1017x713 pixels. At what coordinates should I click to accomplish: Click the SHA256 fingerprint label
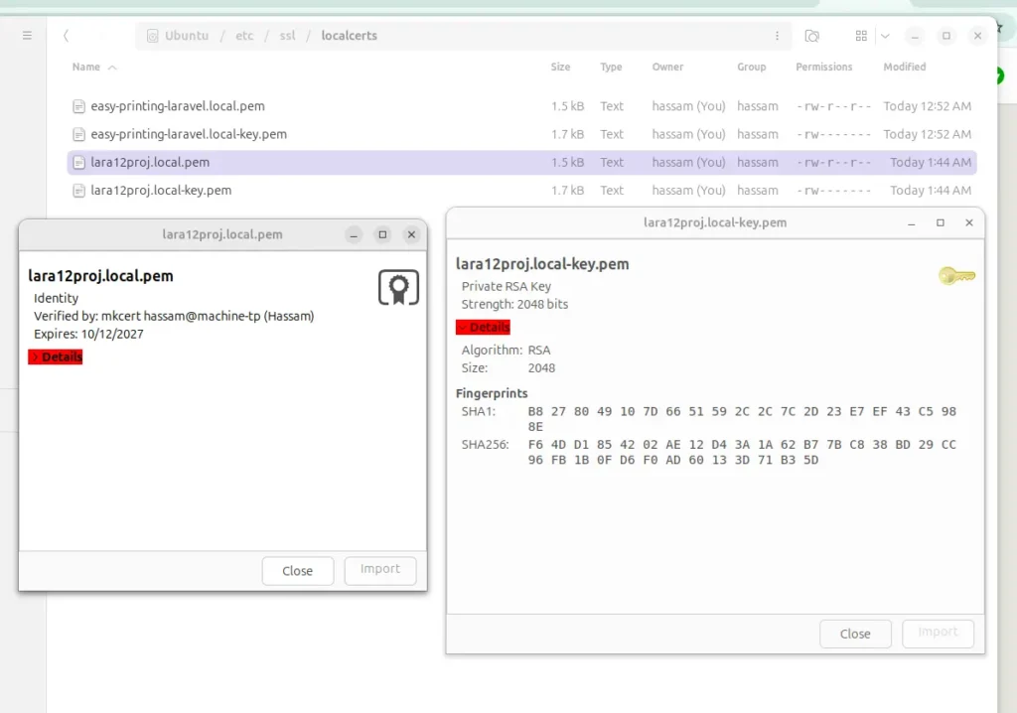tap(485, 445)
